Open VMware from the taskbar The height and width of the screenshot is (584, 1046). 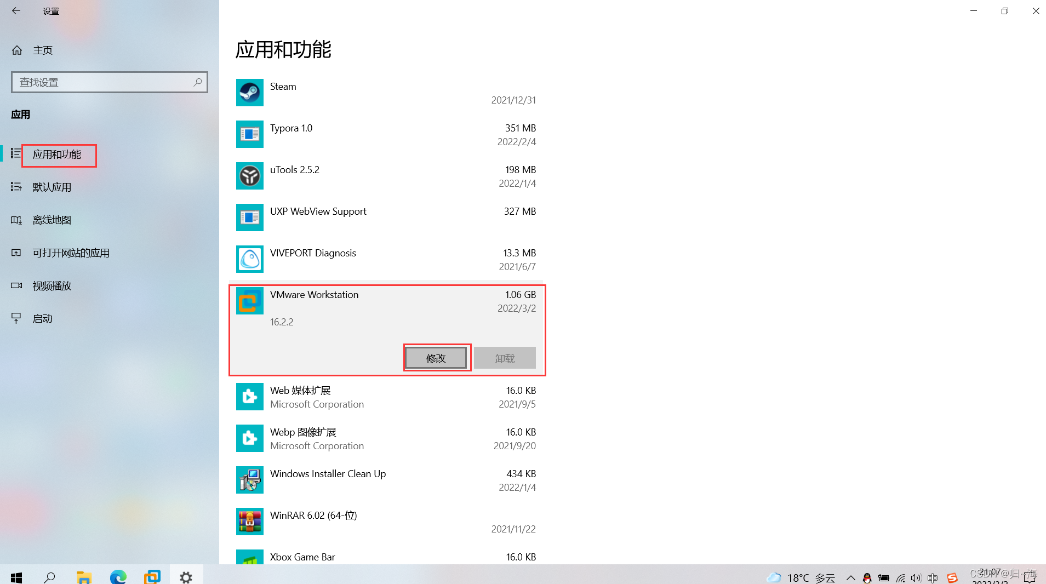coord(152,577)
